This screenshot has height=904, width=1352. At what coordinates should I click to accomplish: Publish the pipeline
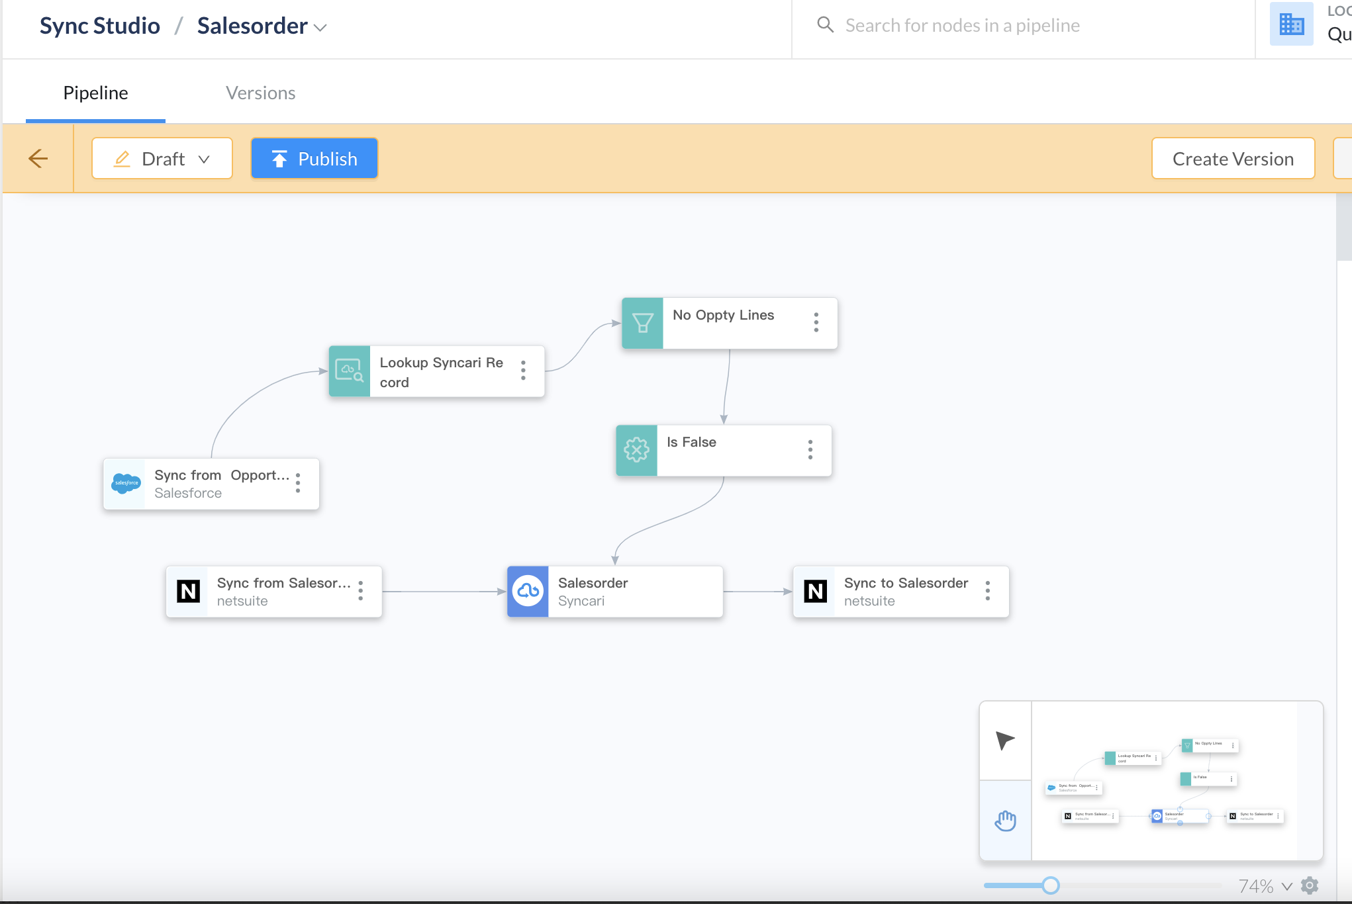coord(314,159)
